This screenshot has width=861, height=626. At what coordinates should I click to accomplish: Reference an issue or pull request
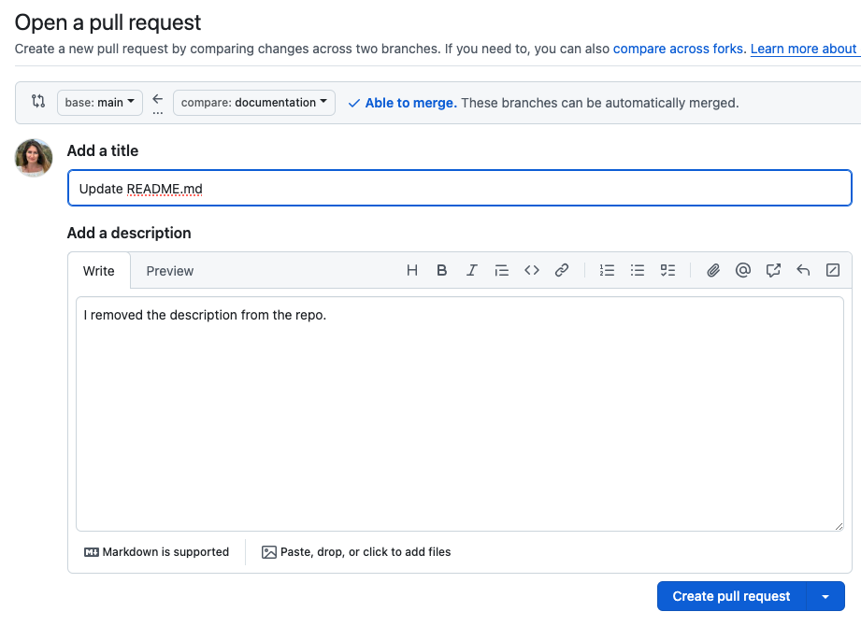tap(773, 271)
